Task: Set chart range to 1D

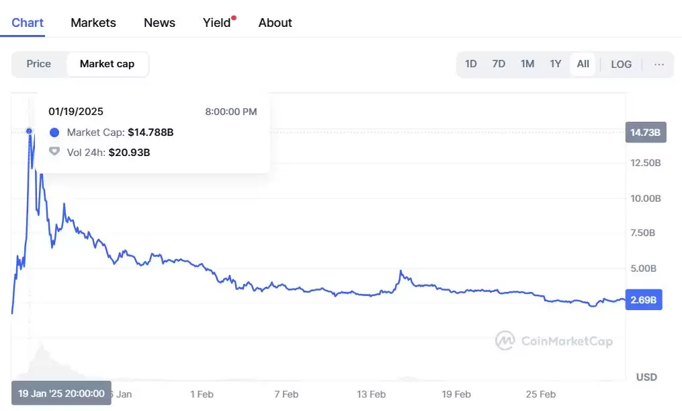Action: (x=471, y=64)
